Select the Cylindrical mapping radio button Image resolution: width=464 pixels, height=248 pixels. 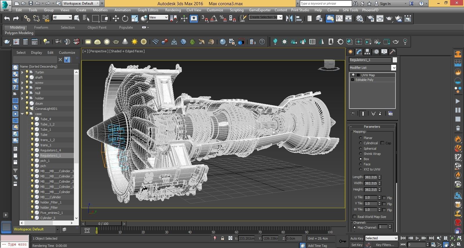(360, 143)
